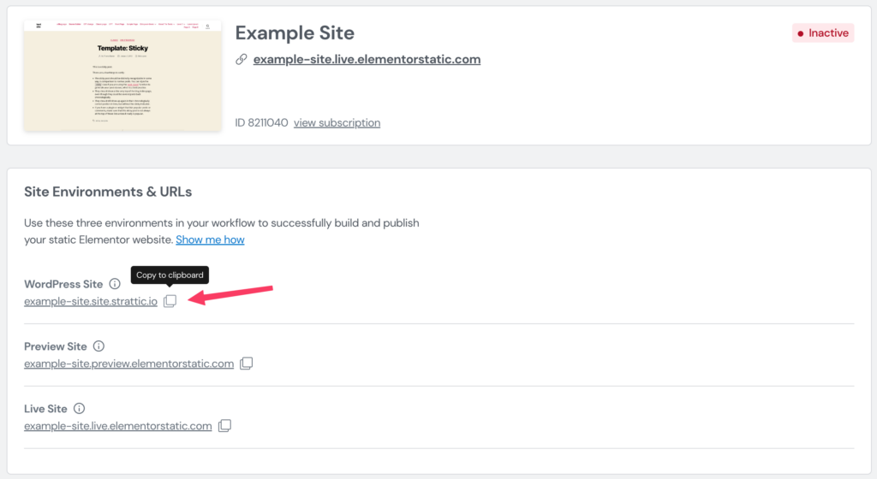Click the Example Site title
The image size is (877, 479).
point(295,33)
